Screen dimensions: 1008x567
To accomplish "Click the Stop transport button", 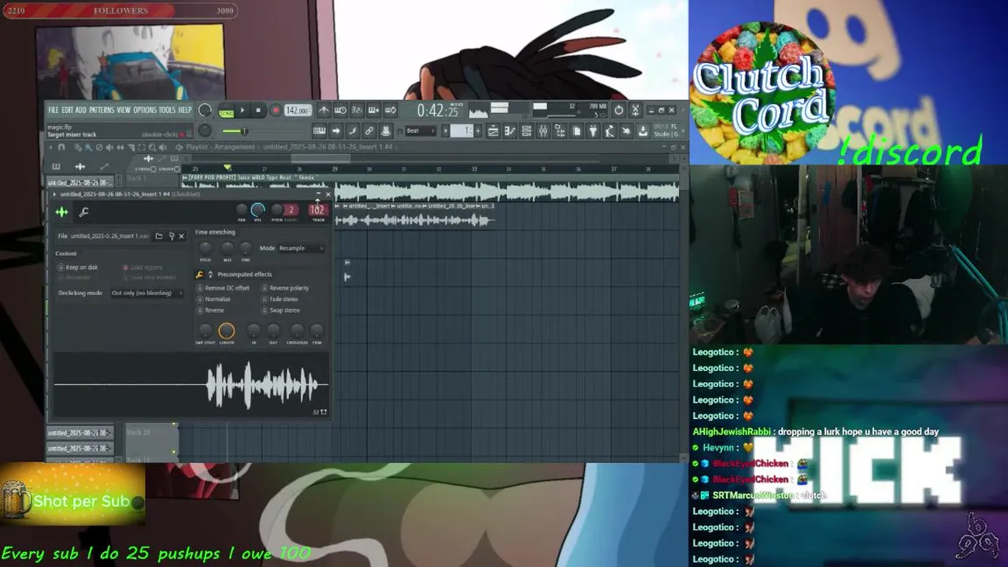I will coord(258,111).
